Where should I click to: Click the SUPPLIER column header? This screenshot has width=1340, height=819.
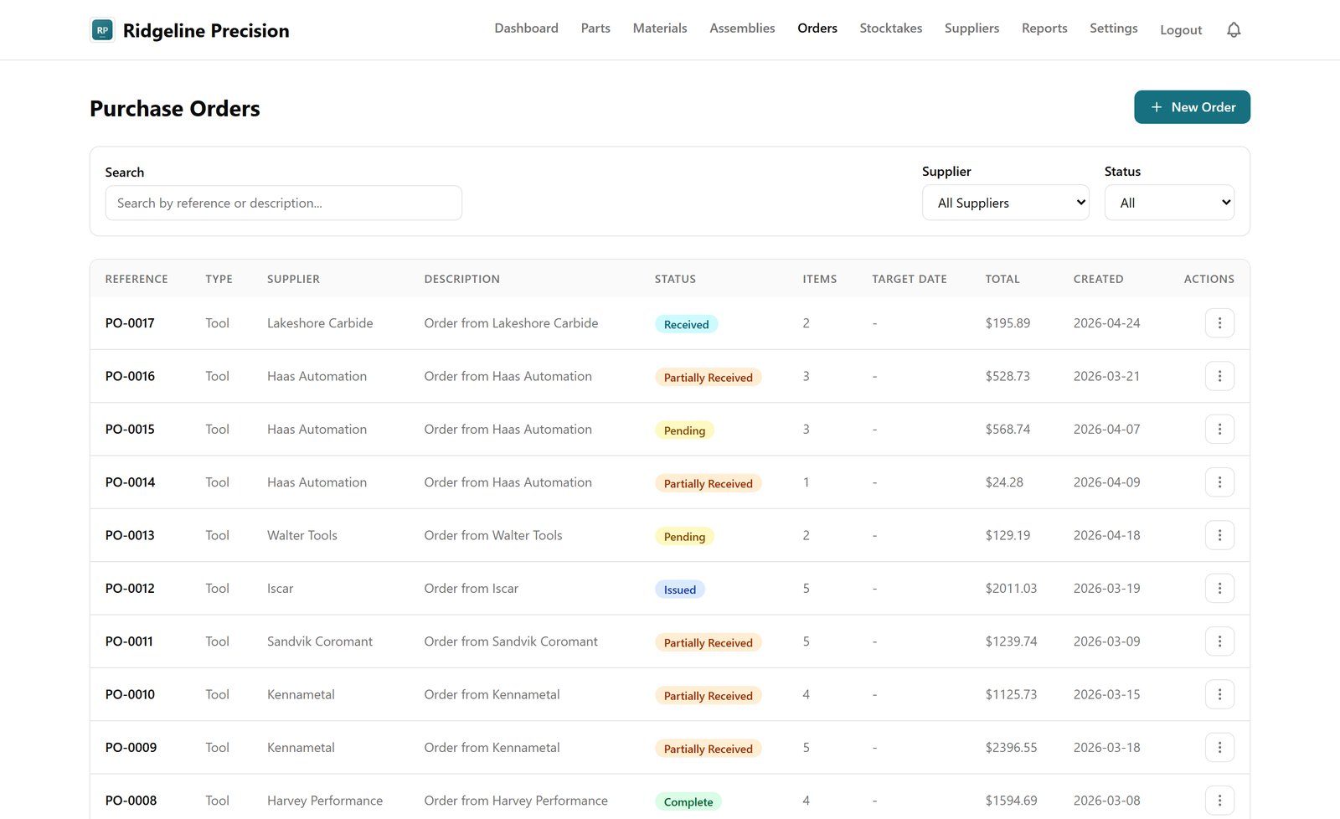[x=293, y=279]
